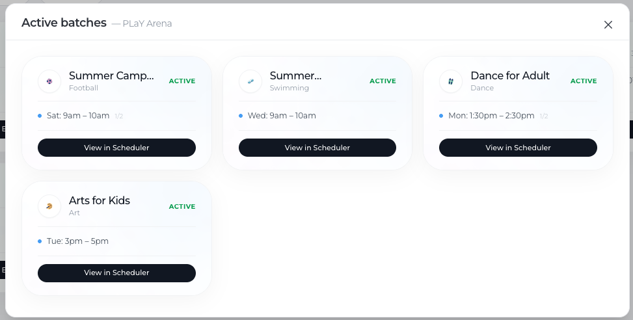Click the ACTIVE status on Football card

click(x=182, y=81)
